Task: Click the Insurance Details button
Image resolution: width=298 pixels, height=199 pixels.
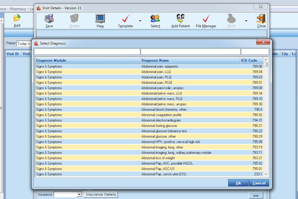Action: pyautogui.click(x=101, y=194)
